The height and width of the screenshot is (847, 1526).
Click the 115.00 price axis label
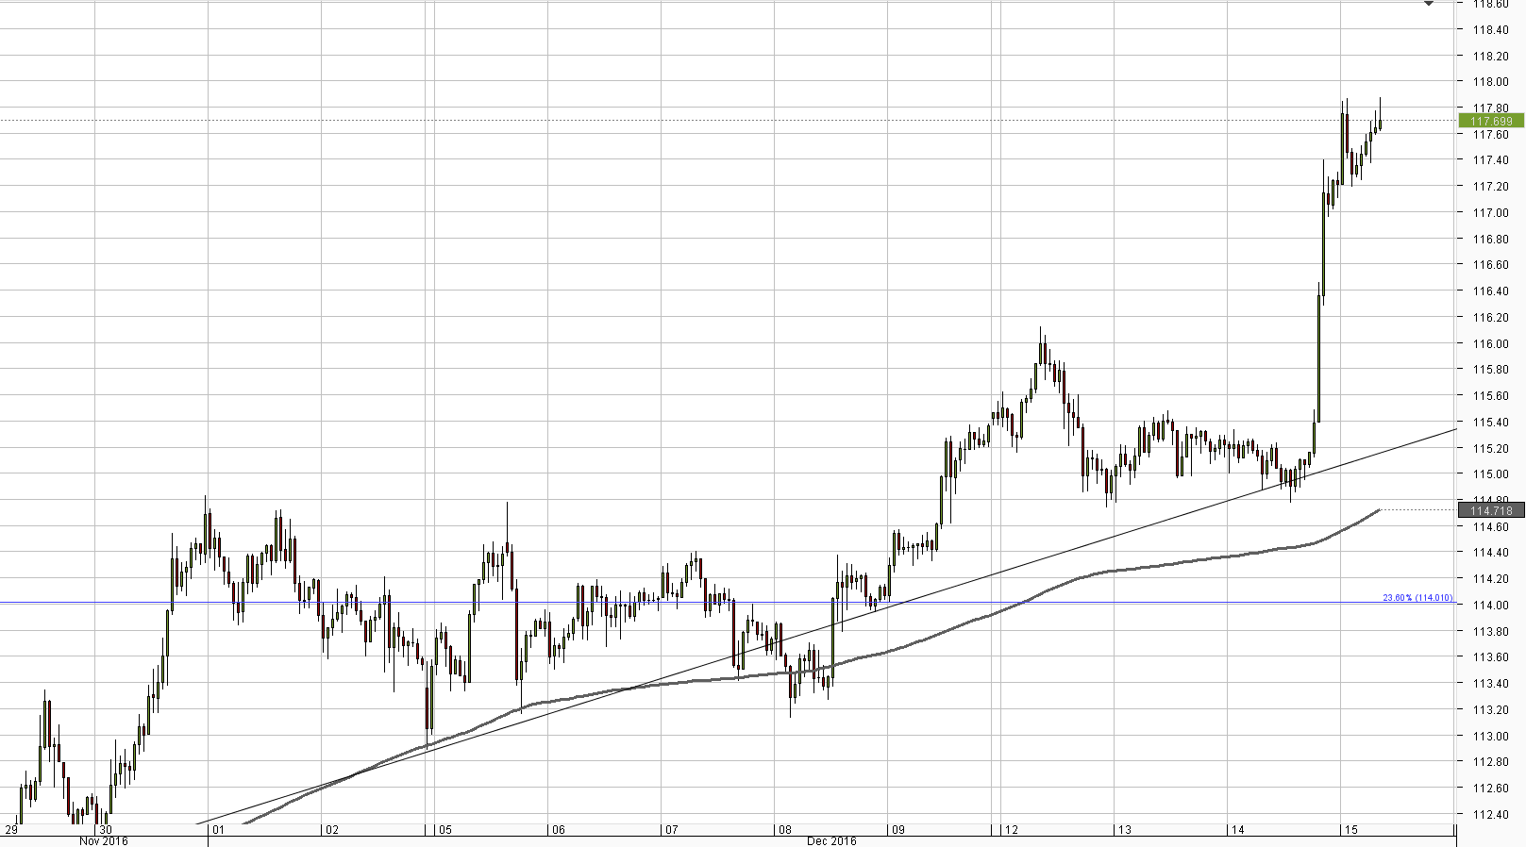pos(1490,474)
